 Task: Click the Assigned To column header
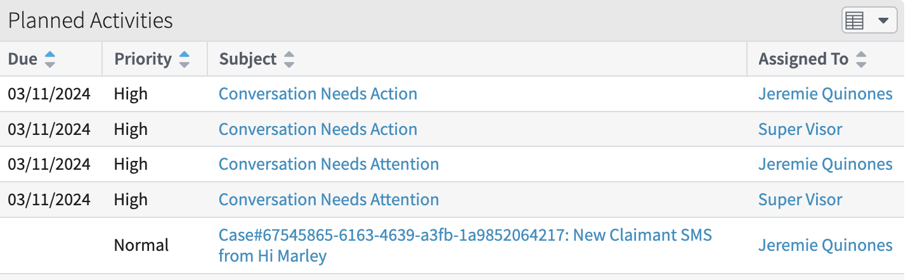(x=803, y=60)
